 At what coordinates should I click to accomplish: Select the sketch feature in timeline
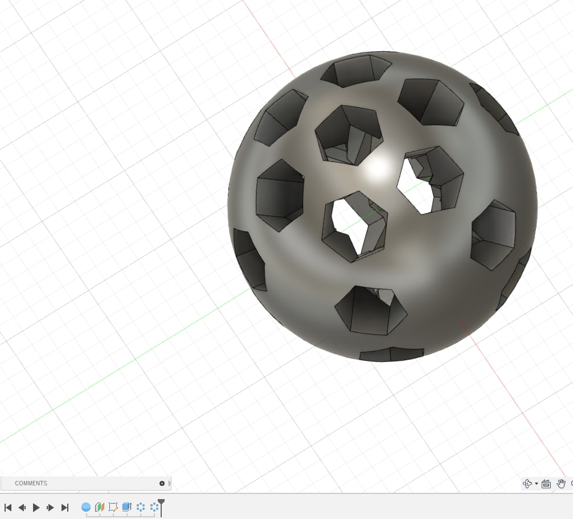113,507
